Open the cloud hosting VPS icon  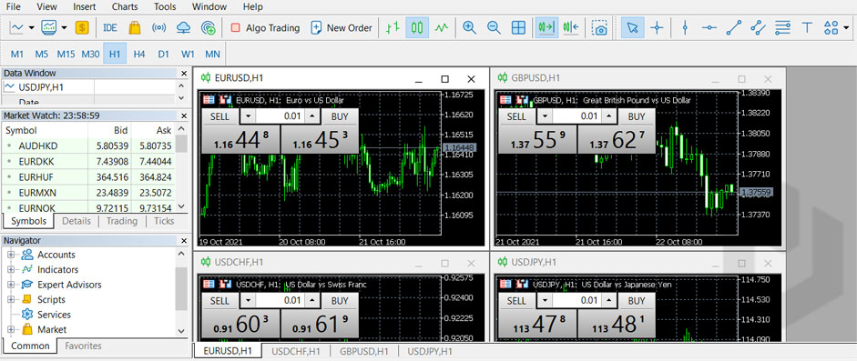pos(184,27)
